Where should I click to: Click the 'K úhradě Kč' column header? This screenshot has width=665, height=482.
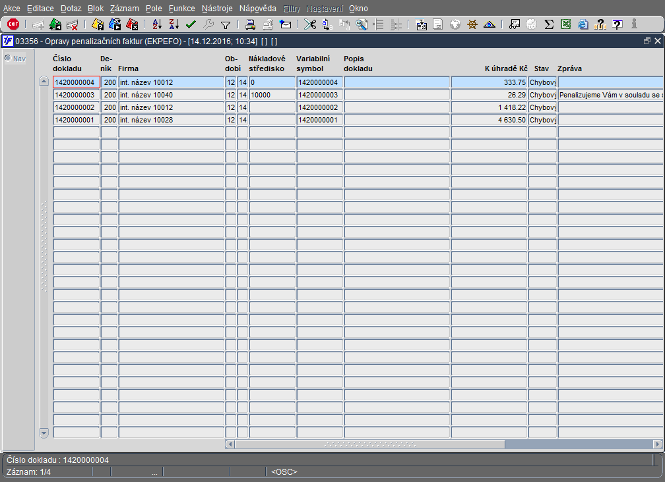[x=506, y=68]
